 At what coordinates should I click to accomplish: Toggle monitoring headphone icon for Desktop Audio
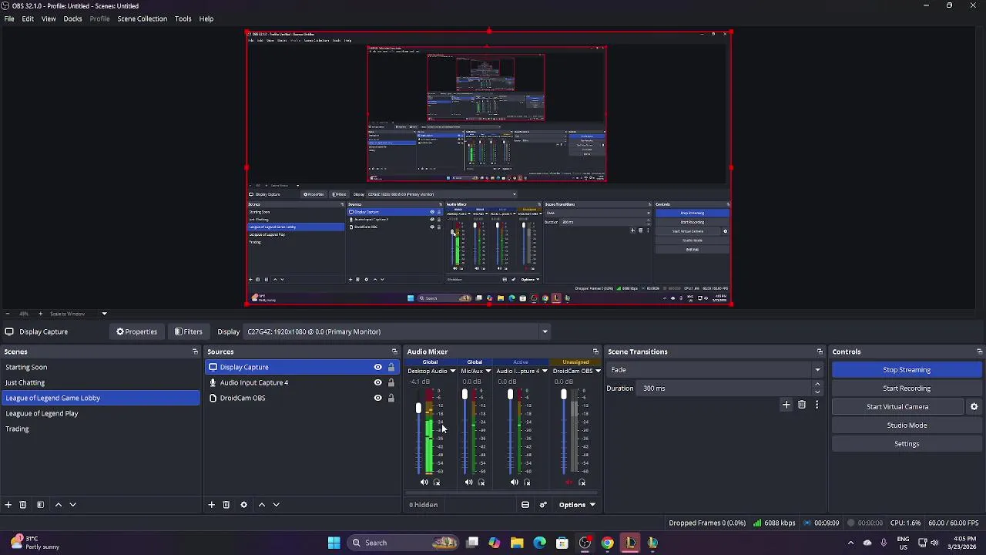[437, 483]
